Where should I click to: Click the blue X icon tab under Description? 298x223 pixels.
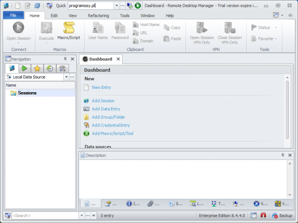pos(260,204)
